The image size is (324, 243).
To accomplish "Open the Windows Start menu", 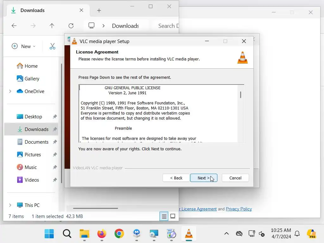I will pyautogui.click(x=49, y=234).
